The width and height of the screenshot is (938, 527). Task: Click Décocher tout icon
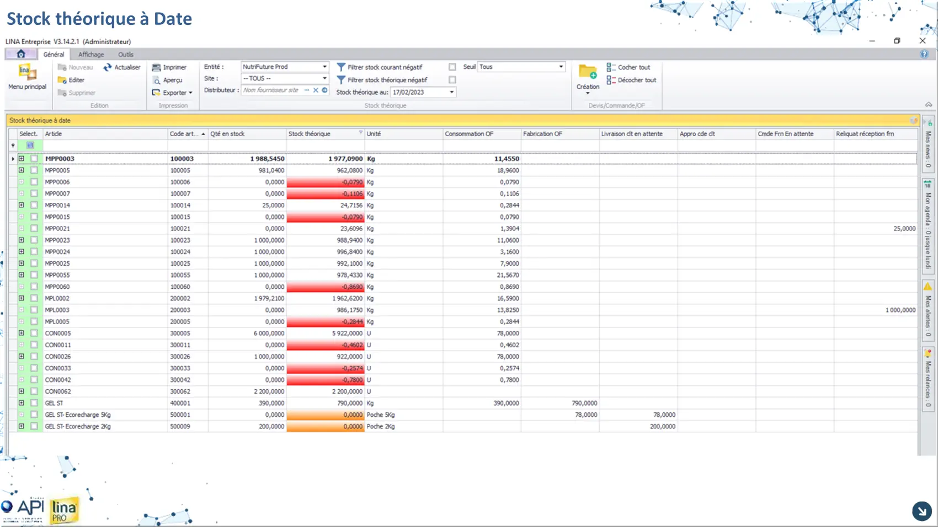pyautogui.click(x=611, y=80)
